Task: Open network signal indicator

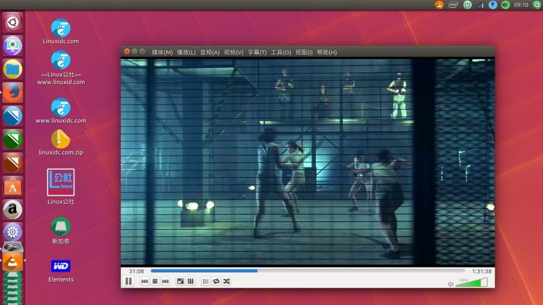Action: pyautogui.click(x=480, y=5)
